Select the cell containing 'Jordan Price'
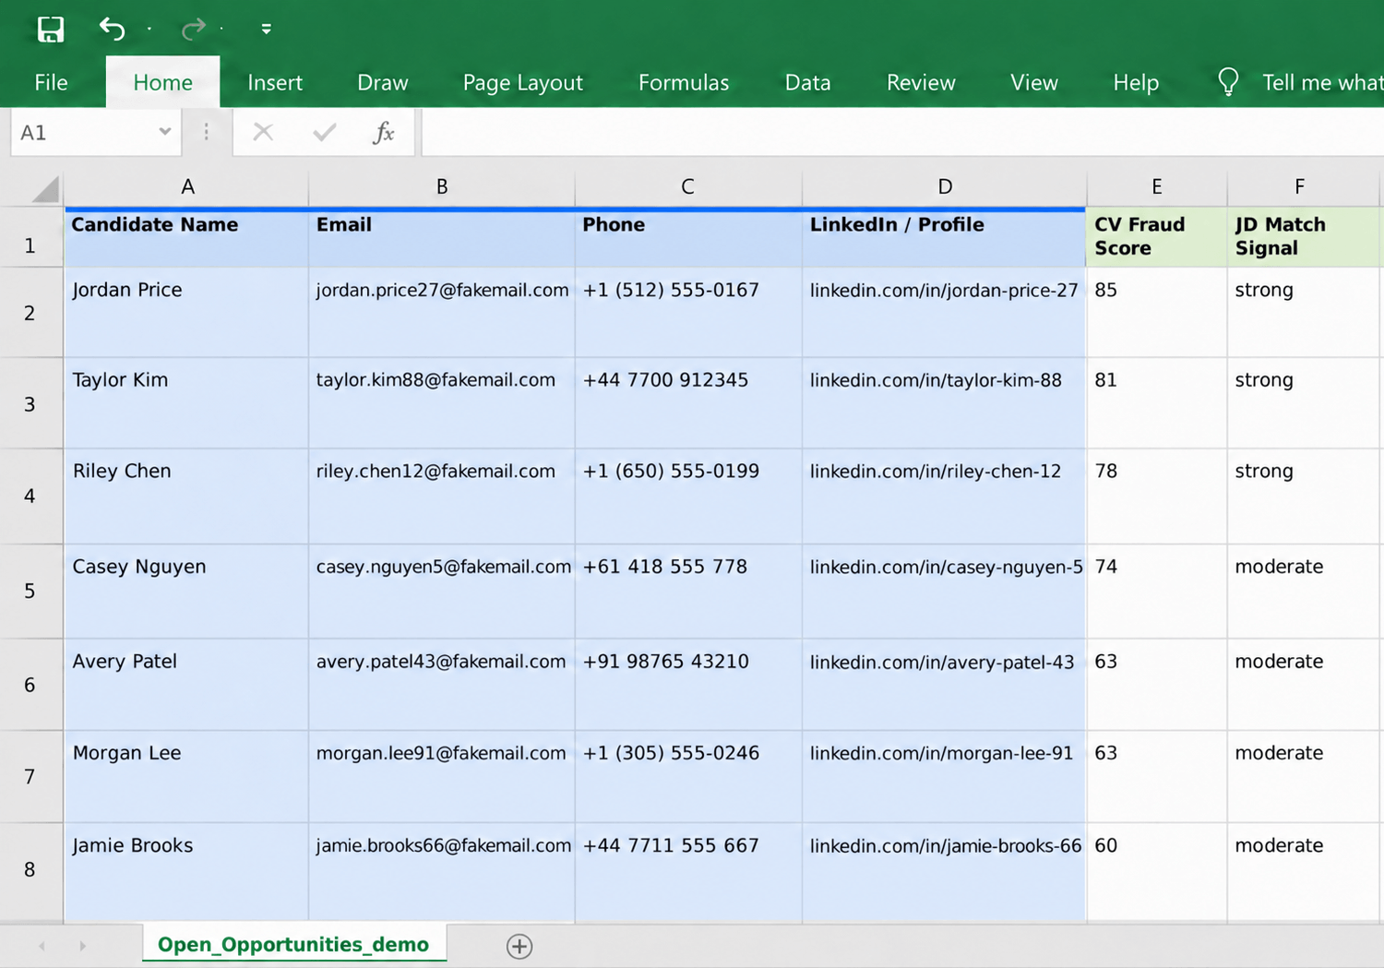This screenshot has width=1384, height=968. point(186,313)
